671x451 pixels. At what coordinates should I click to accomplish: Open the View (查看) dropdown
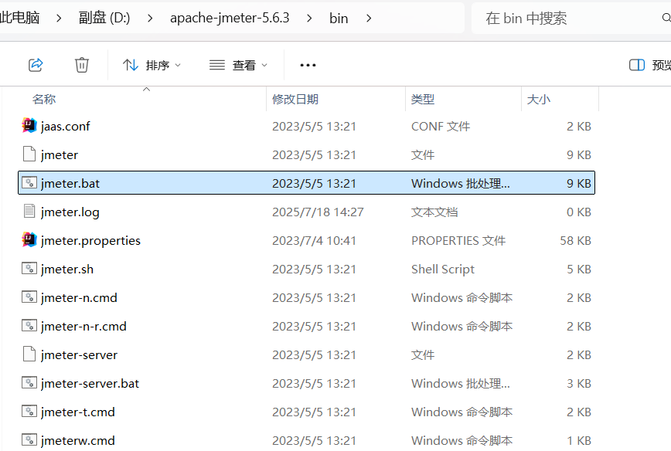tap(238, 65)
